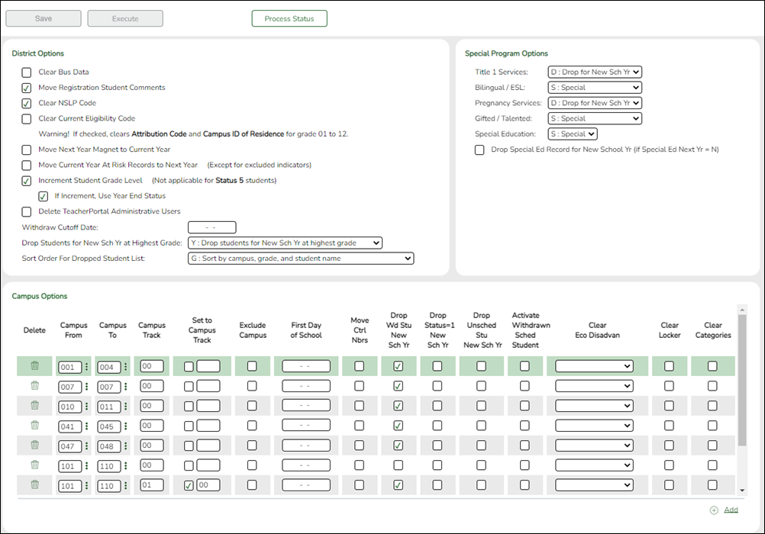The height and width of the screenshot is (534, 765).
Task: Click the Add link below the table
Action: tap(731, 510)
